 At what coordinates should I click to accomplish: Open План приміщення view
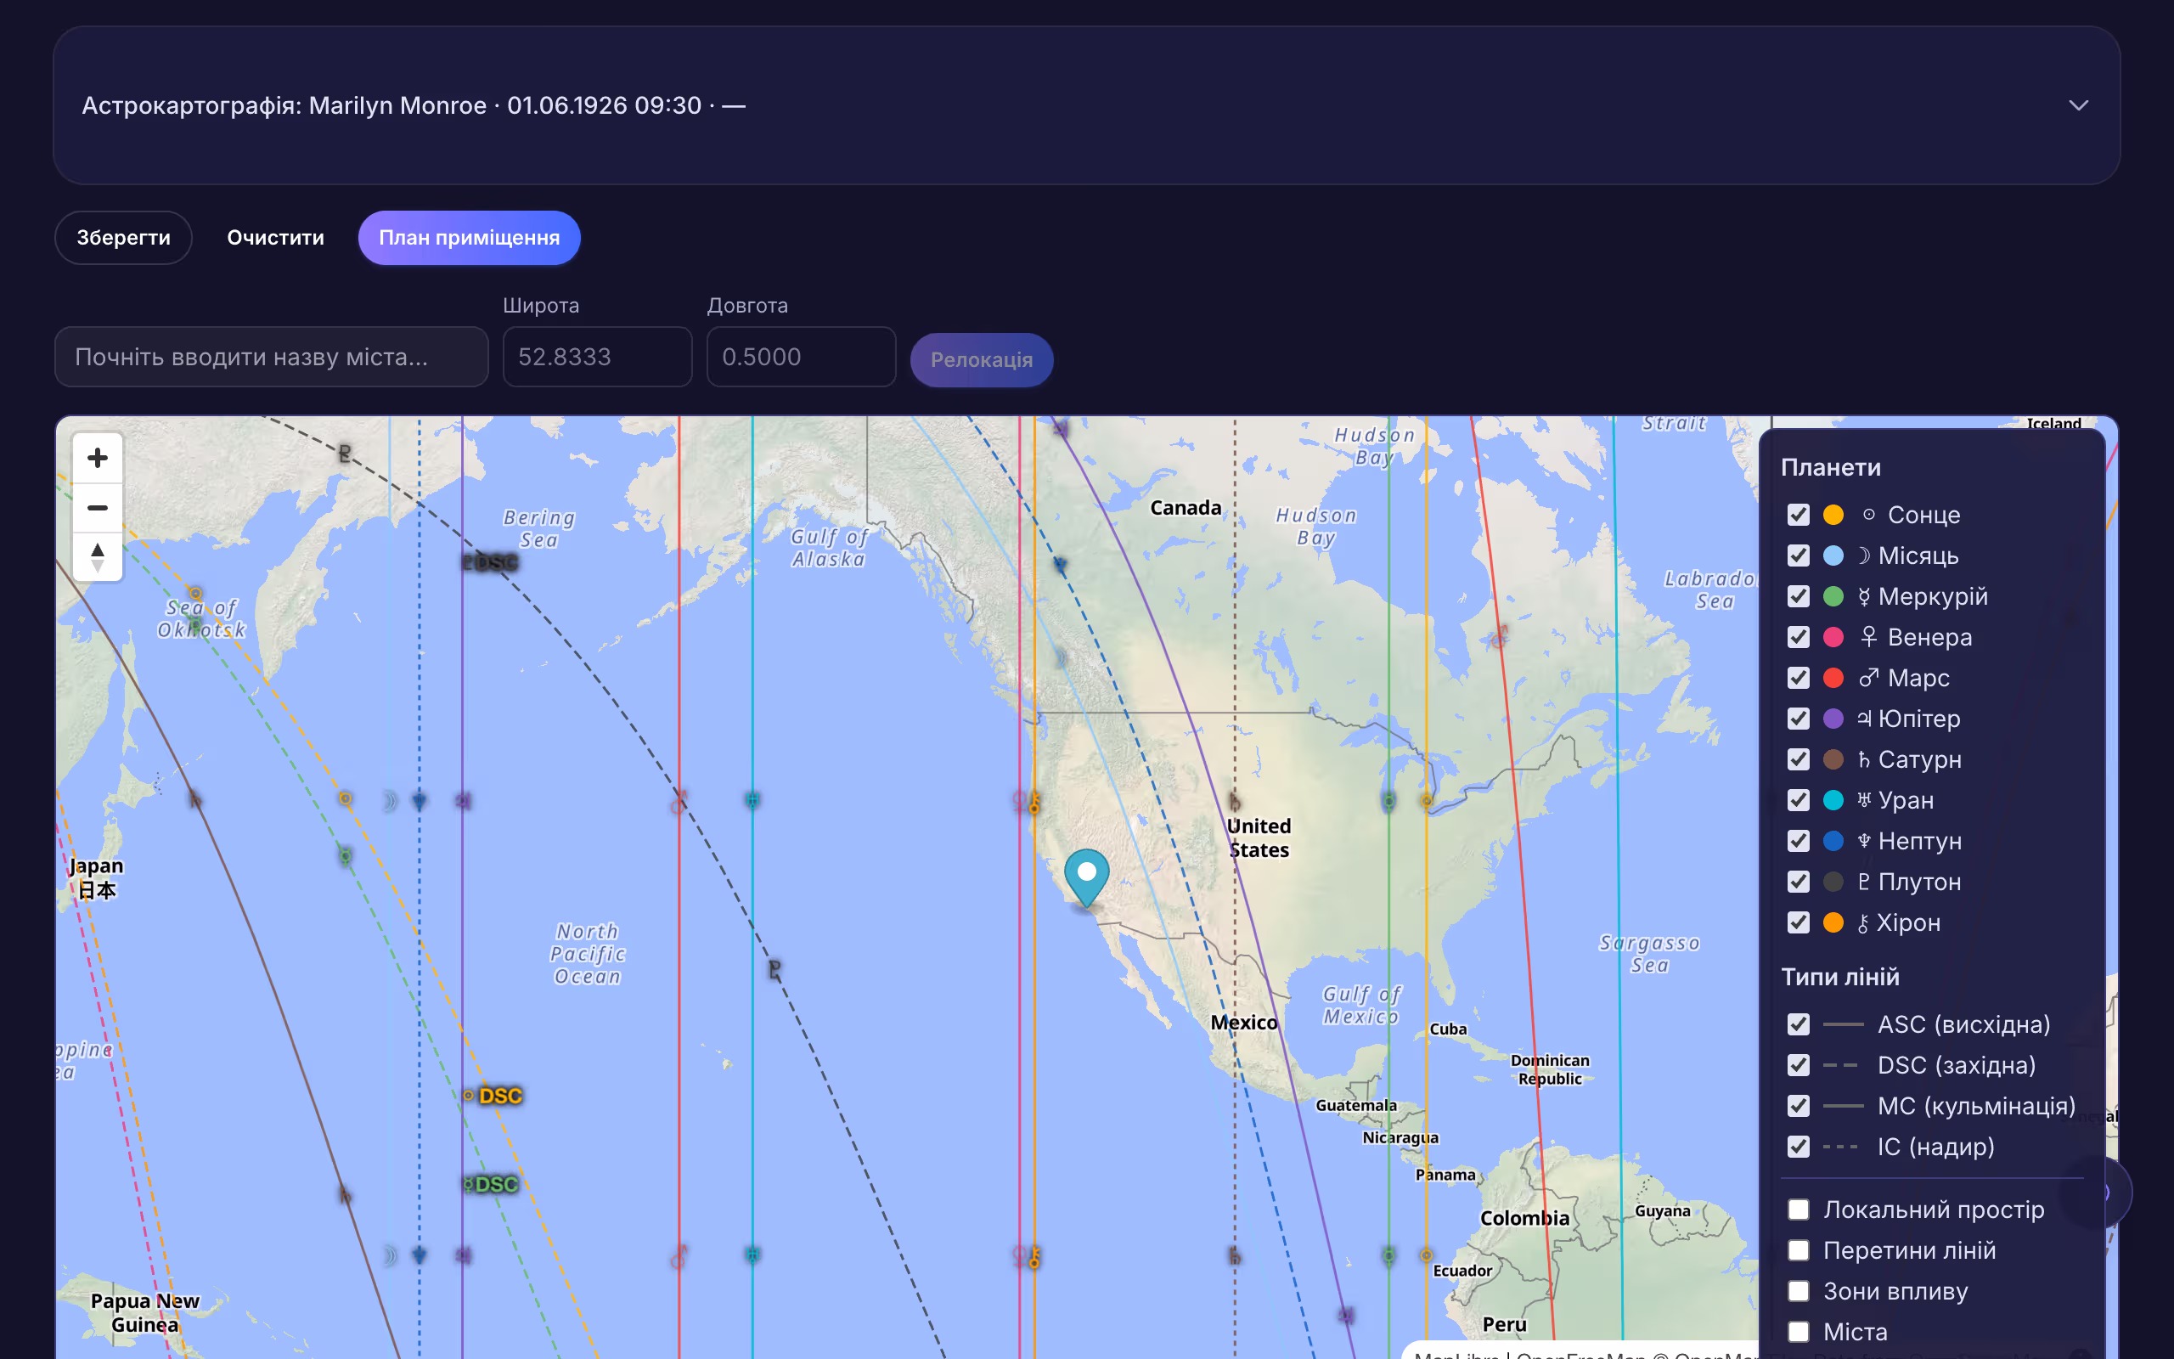469,237
